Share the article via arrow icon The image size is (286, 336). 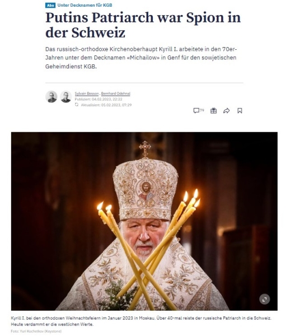coord(227,110)
